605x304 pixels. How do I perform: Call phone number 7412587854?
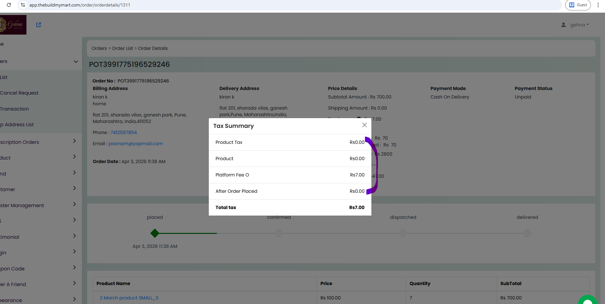[x=123, y=132]
